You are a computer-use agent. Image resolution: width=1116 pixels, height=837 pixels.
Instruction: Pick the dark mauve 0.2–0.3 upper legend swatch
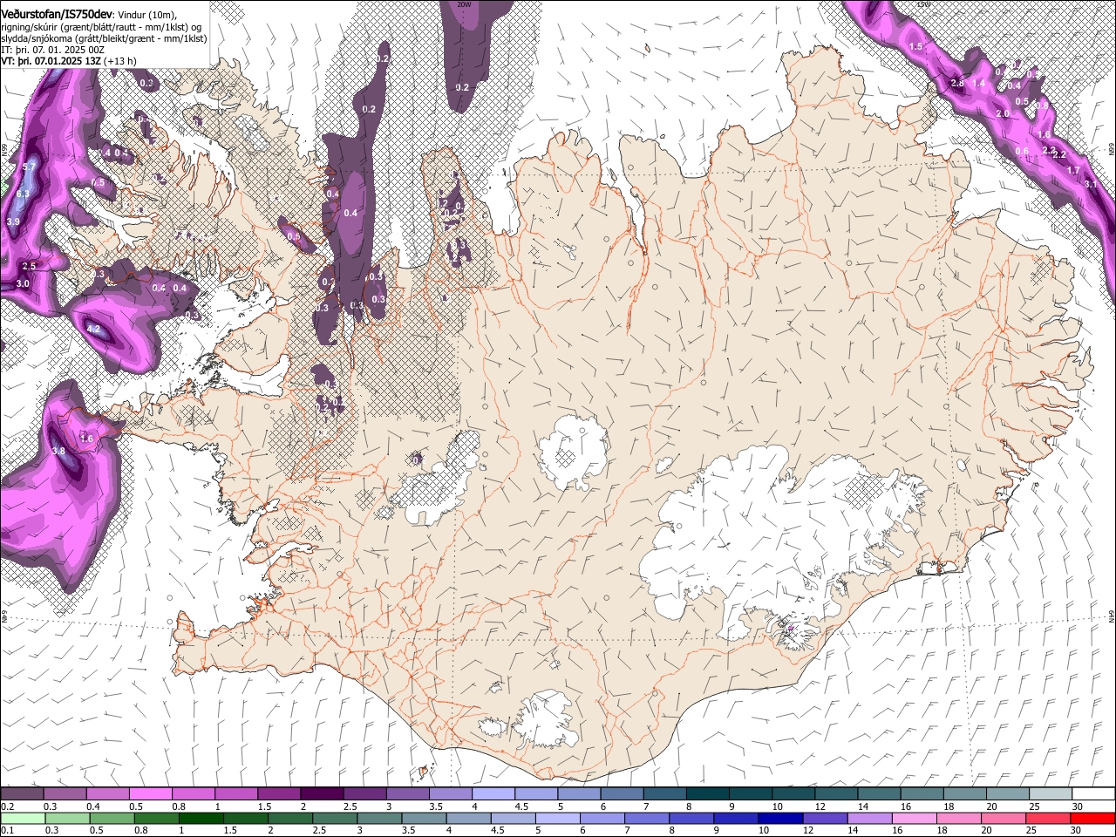tap(22, 793)
